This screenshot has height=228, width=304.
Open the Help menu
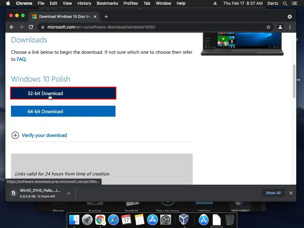click(x=181, y=3)
